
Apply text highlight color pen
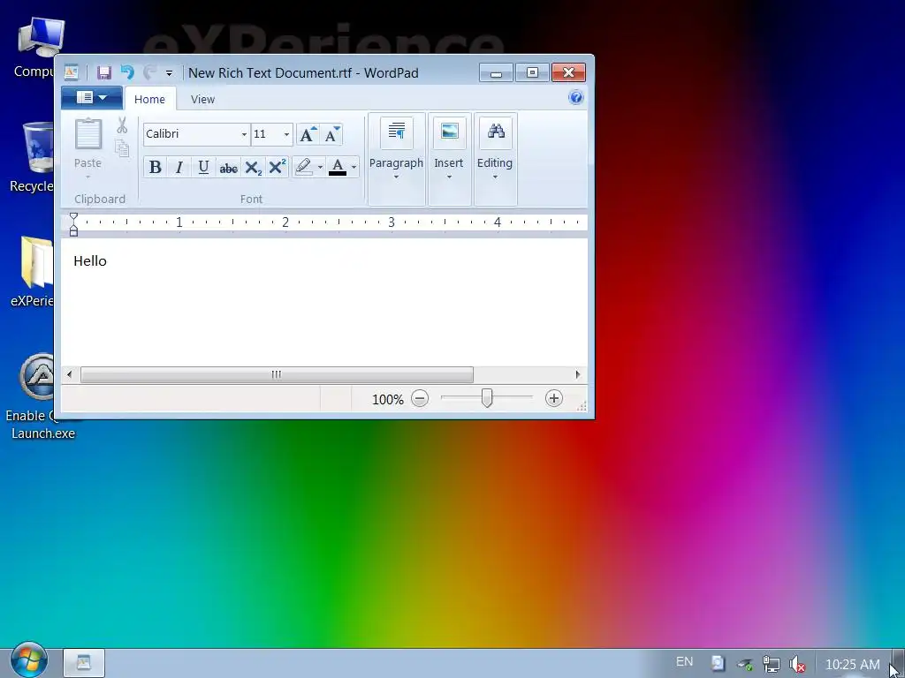[x=304, y=167]
